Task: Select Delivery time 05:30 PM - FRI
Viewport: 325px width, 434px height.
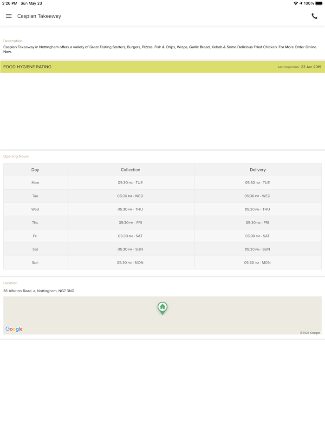Action: click(258, 223)
